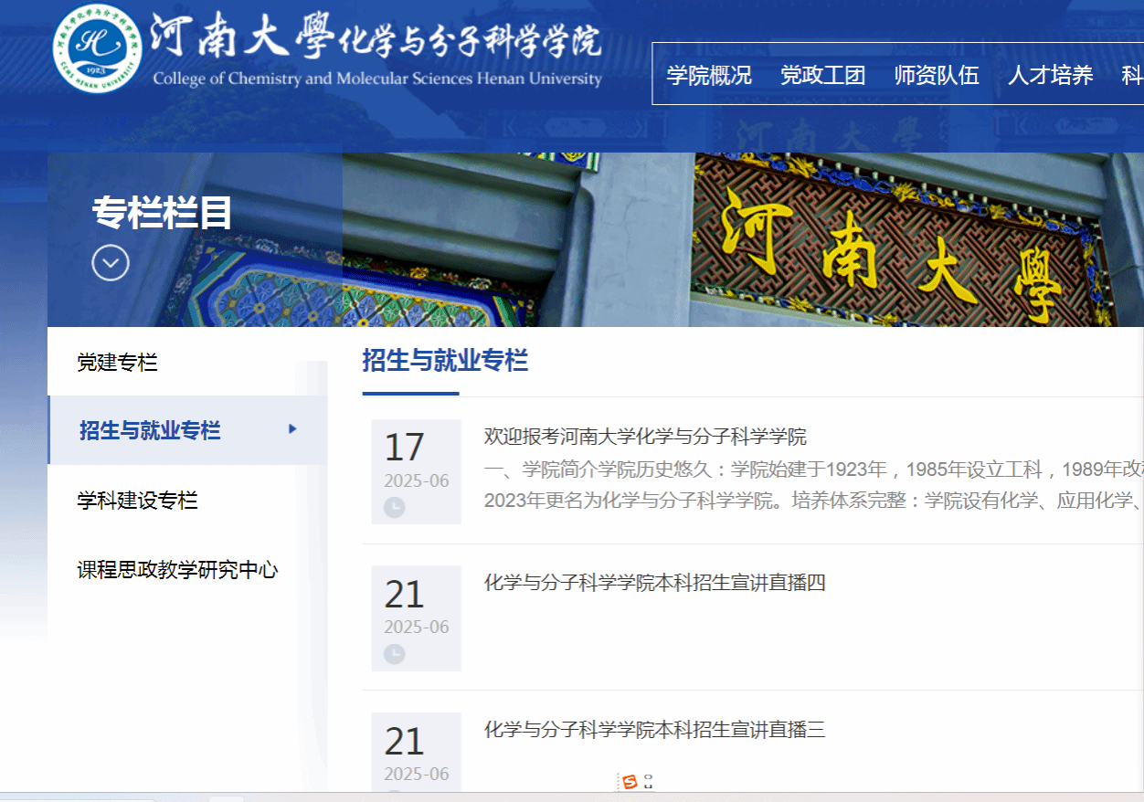
Task: Open 本科招生宣讲直播四 article link
Action: pyautogui.click(x=654, y=583)
